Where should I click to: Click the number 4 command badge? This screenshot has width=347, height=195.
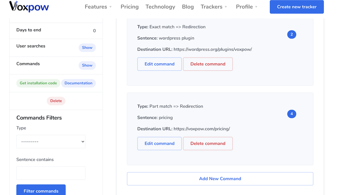pyautogui.click(x=292, y=114)
